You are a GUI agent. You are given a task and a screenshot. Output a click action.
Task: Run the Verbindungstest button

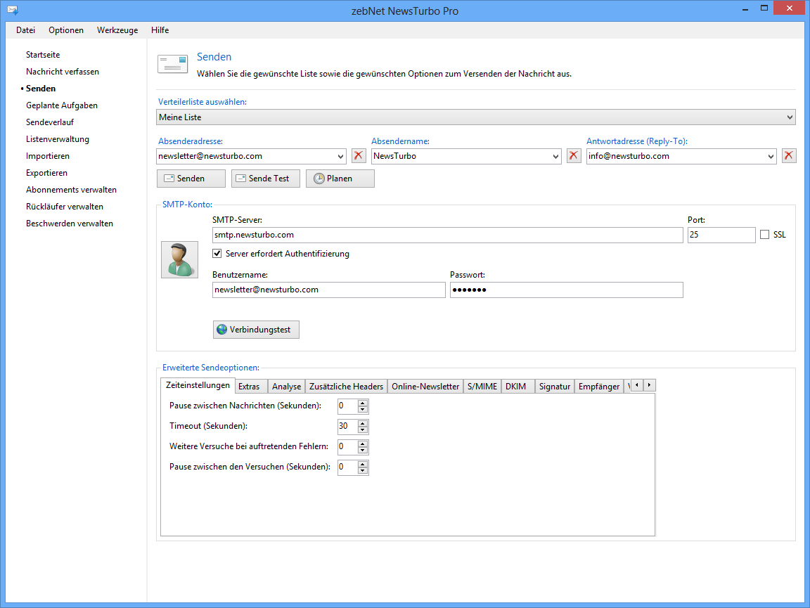tap(256, 330)
